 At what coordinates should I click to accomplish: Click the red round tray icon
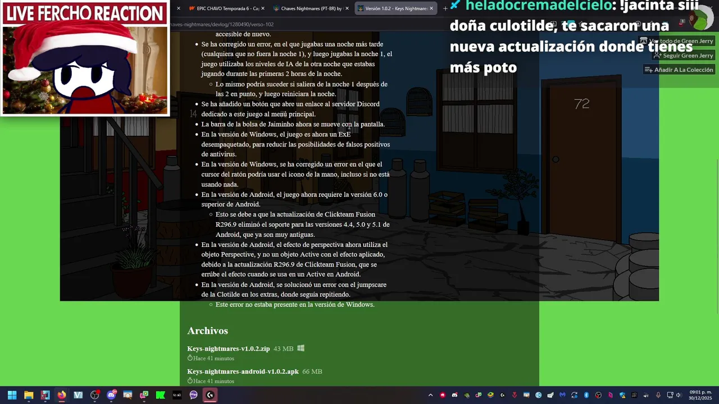(443, 395)
